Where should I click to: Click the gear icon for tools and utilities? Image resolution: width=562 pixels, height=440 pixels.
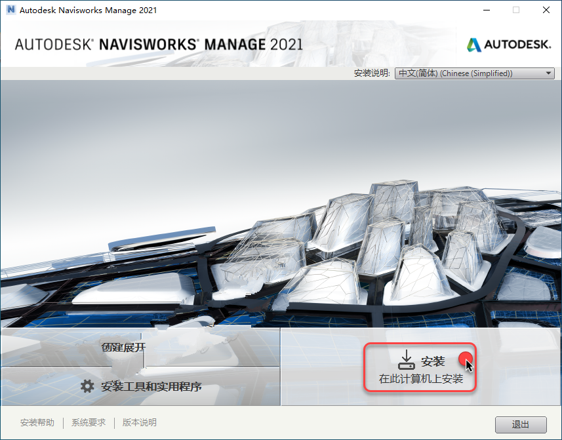pyautogui.click(x=87, y=386)
